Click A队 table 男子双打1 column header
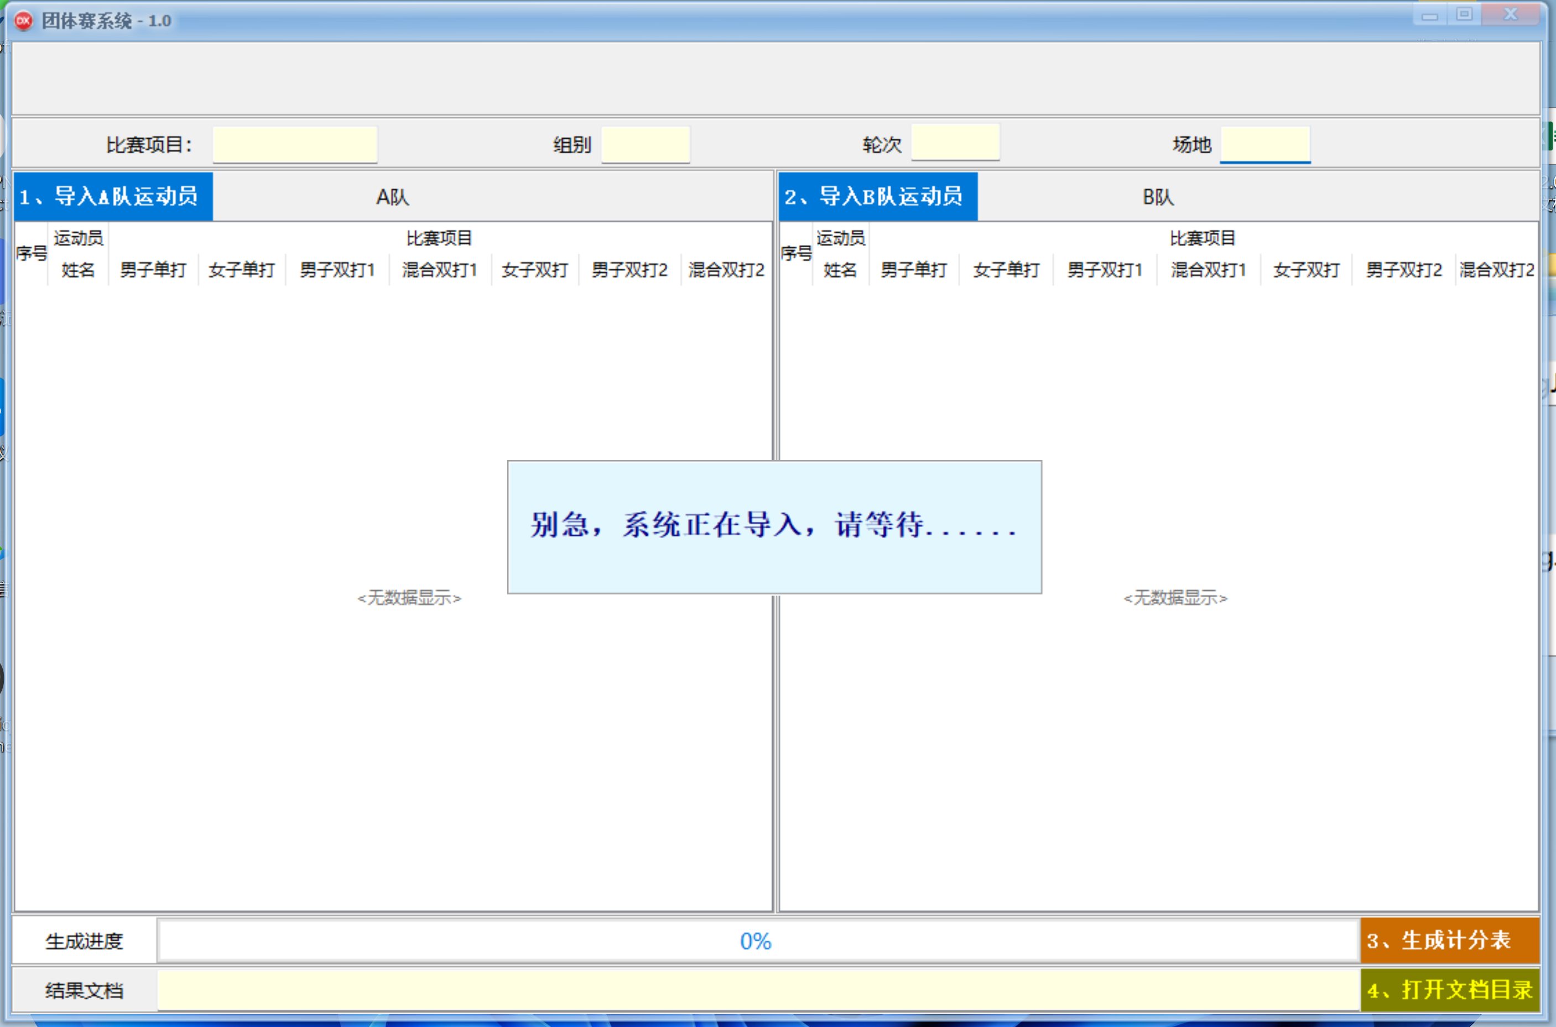This screenshot has height=1027, width=1556. [x=337, y=270]
